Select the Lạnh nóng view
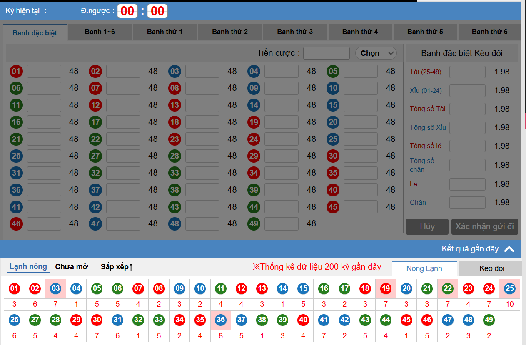526x345 pixels. pos(28,266)
